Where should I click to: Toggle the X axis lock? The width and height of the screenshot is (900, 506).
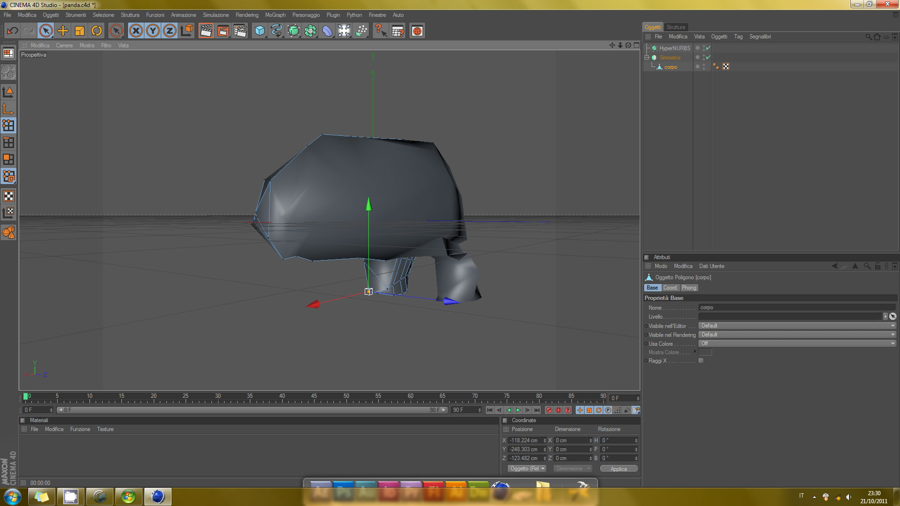tap(136, 31)
